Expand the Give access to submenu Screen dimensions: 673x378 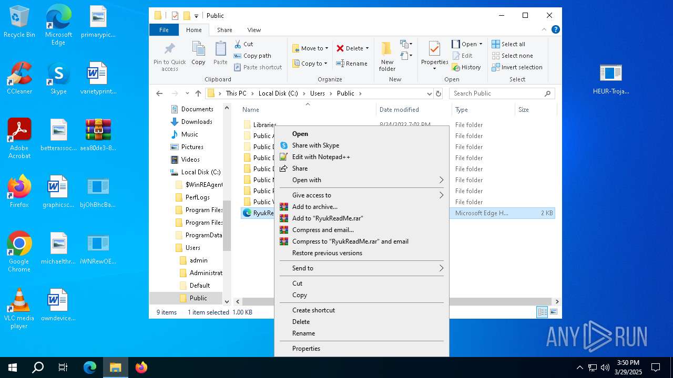[362, 195]
